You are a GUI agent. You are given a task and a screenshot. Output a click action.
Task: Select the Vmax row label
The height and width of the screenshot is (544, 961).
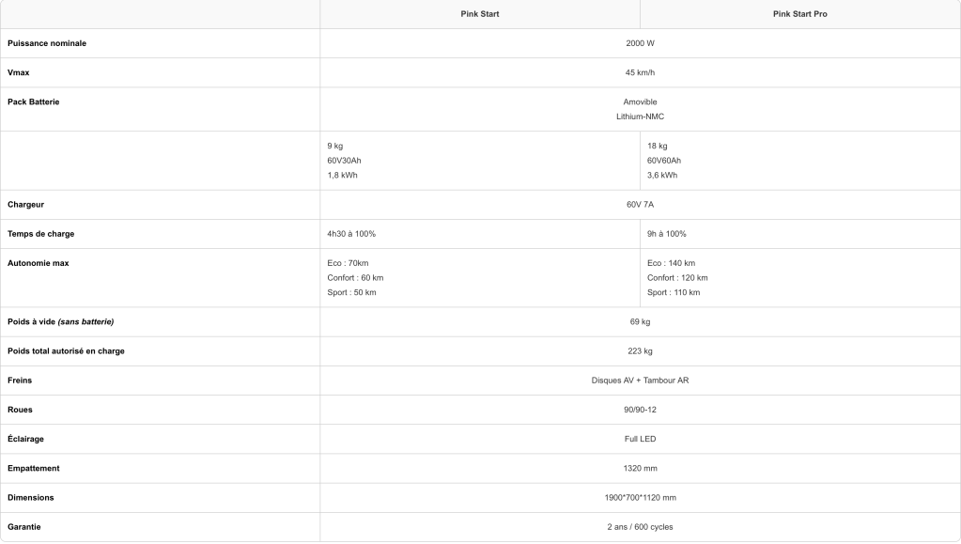click(20, 72)
